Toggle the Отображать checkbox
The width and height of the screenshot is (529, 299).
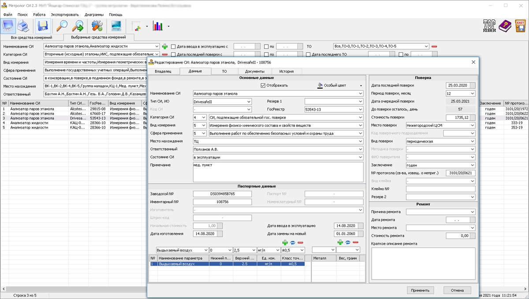263,85
